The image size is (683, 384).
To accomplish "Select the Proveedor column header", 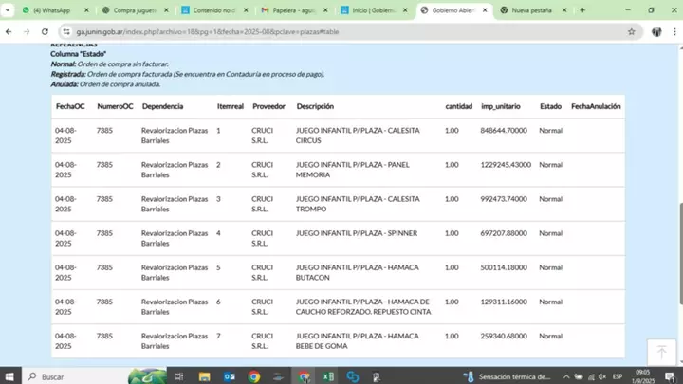I will (268, 106).
